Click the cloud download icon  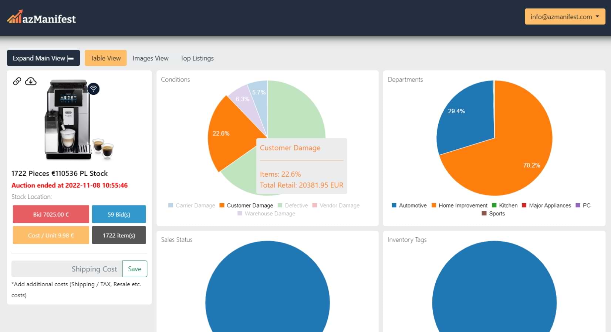pyautogui.click(x=31, y=81)
